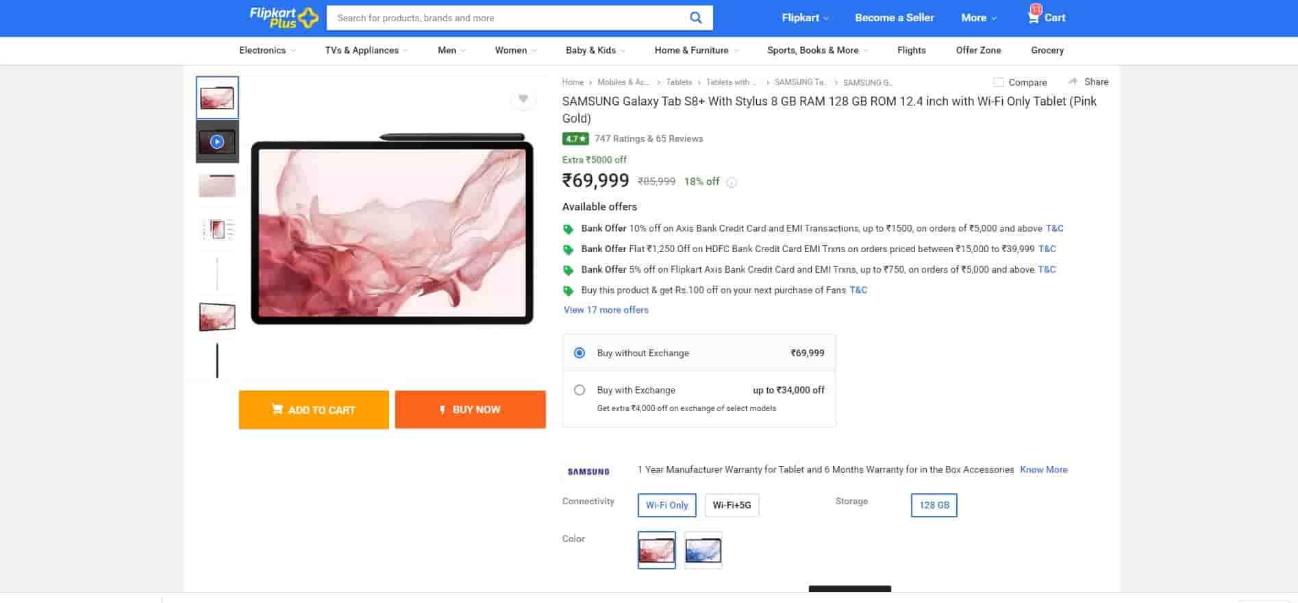Click the price info icon
Screen dimensions: 1298x603
click(732, 182)
